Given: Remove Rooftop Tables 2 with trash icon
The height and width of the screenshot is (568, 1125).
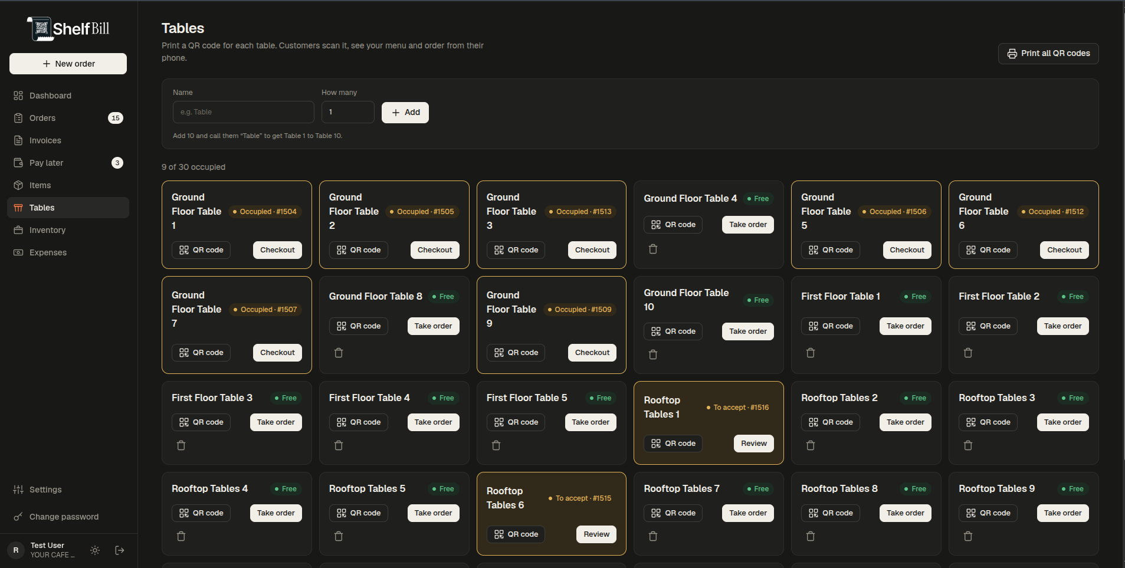Looking at the screenshot, I should click(x=811, y=445).
